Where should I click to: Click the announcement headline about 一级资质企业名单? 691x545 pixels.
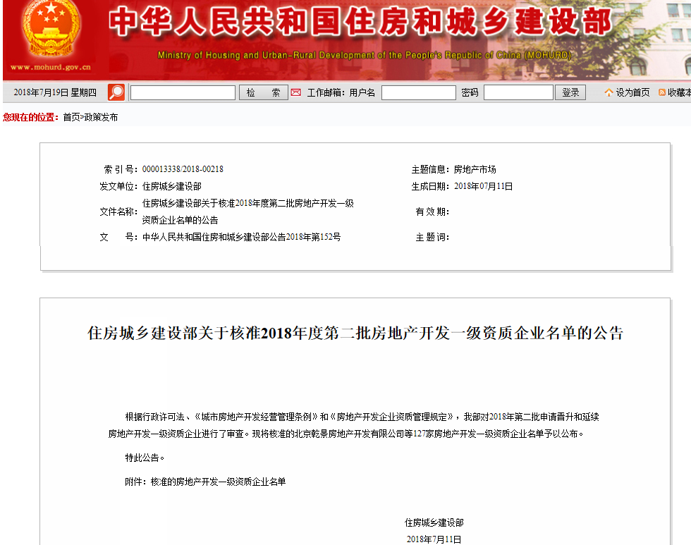355,333
